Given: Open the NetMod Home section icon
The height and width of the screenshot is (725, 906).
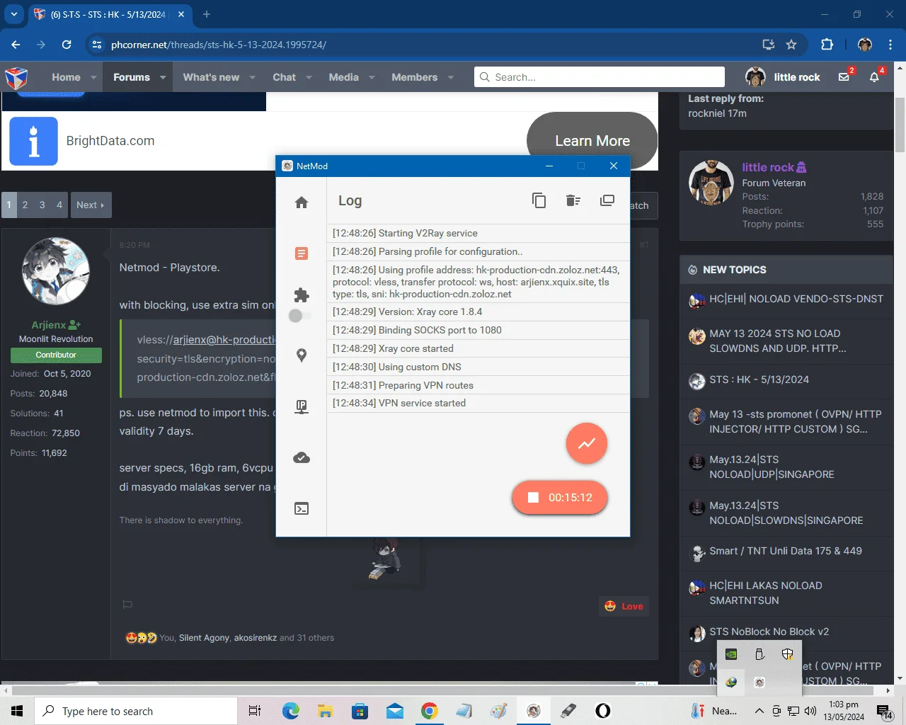Looking at the screenshot, I should tap(302, 202).
